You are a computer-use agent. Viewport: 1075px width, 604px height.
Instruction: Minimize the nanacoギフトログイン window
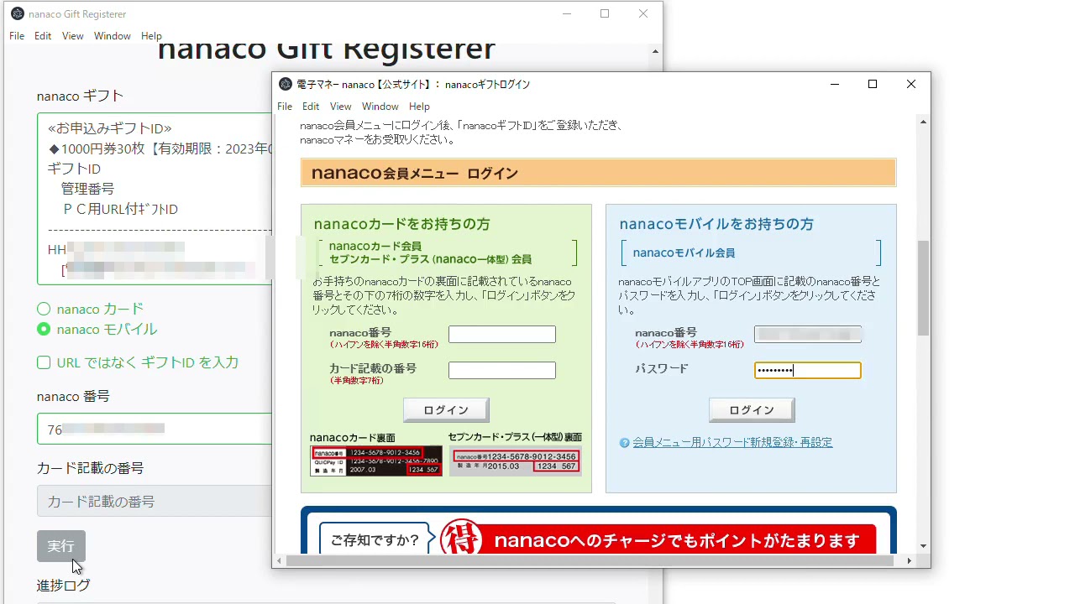(x=835, y=84)
